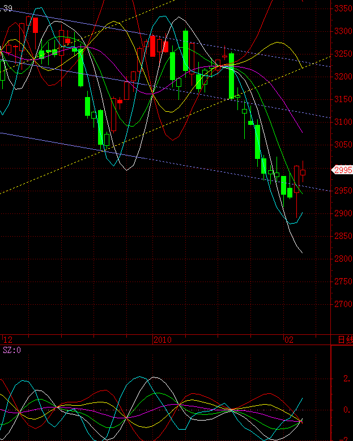Click the 2900 price axis label
The height and width of the screenshot is (441, 353).
click(343, 213)
